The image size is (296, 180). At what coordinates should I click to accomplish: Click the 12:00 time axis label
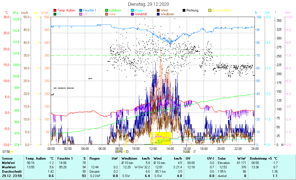pyautogui.click(x=153, y=148)
